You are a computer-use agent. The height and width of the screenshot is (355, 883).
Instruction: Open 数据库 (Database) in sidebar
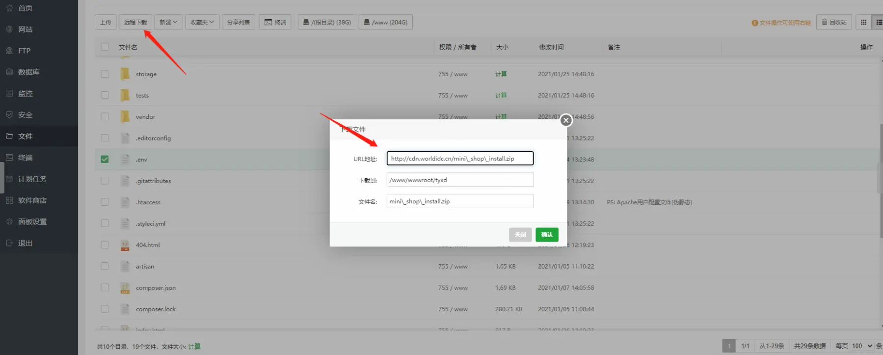point(28,72)
